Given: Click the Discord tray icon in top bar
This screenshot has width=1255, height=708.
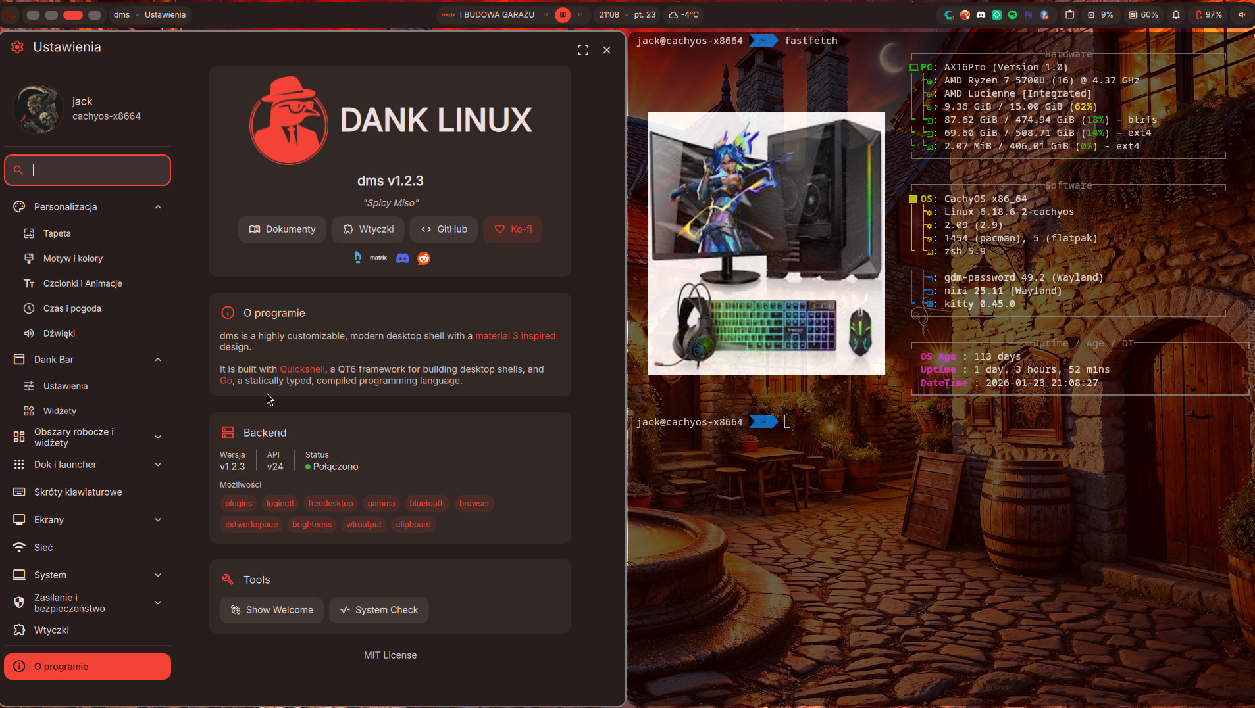Looking at the screenshot, I should (981, 14).
